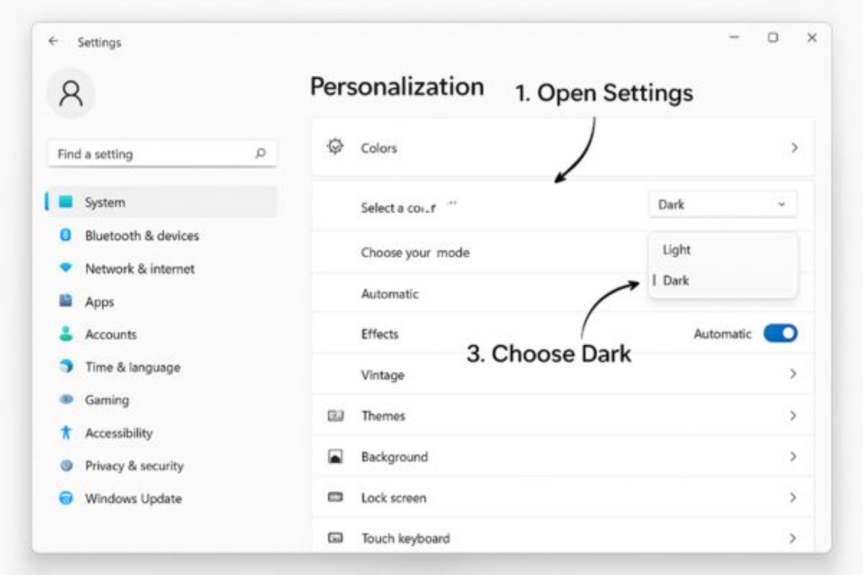Click the Themes icon
The height and width of the screenshot is (575, 863).
point(335,416)
